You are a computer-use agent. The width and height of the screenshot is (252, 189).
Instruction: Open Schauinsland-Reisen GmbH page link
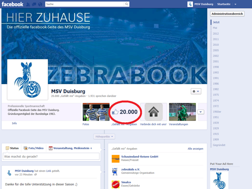[140, 157]
